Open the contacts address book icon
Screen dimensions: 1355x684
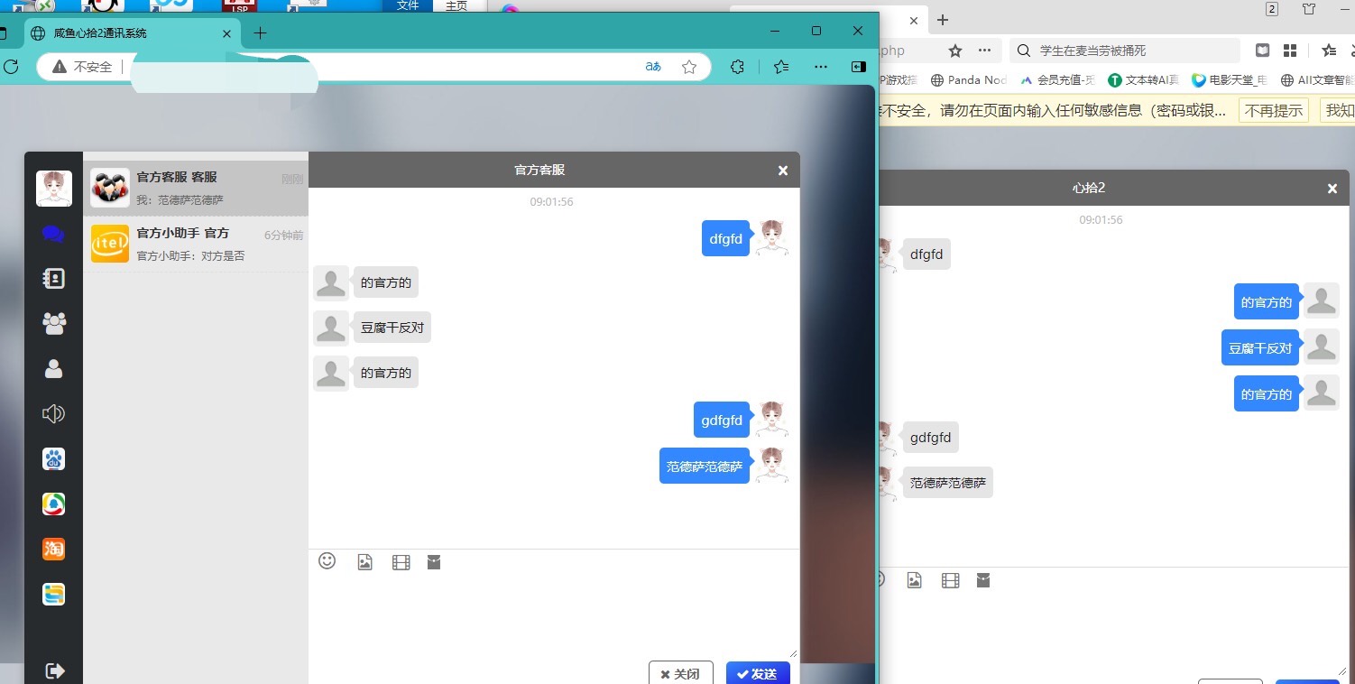coord(53,279)
